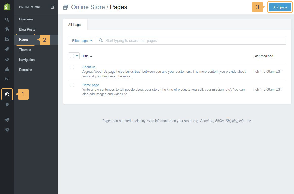View the storefront via the external link icon
Screen dimensions: 294x194
52,7
